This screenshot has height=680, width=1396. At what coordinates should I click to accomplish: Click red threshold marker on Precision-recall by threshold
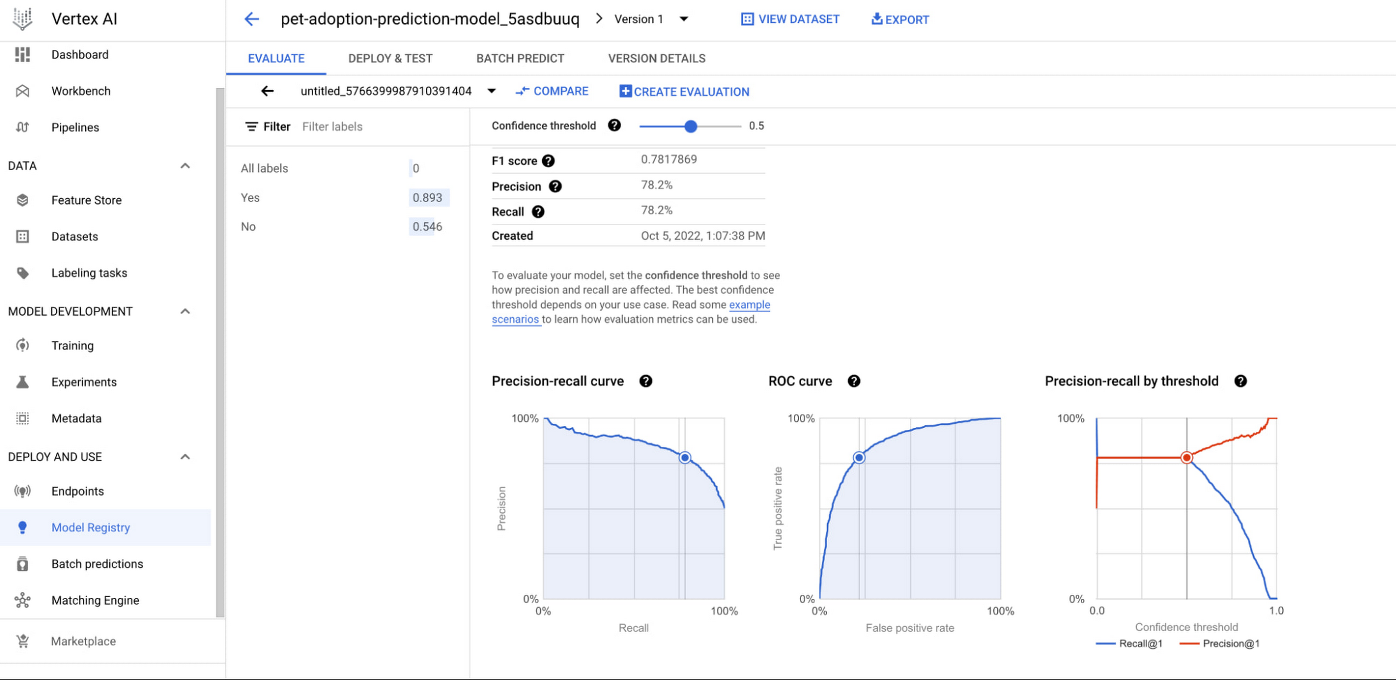[1187, 458]
